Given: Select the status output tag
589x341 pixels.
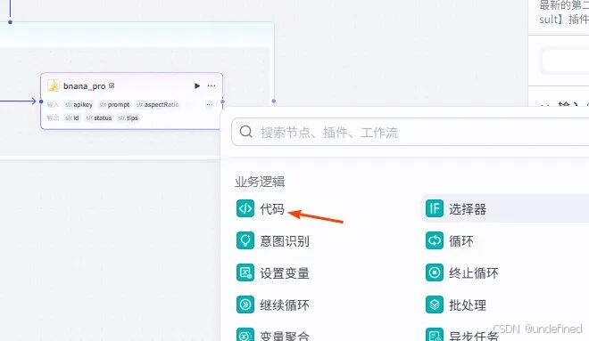Looking at the screenshot, I should tap(99, 118).
